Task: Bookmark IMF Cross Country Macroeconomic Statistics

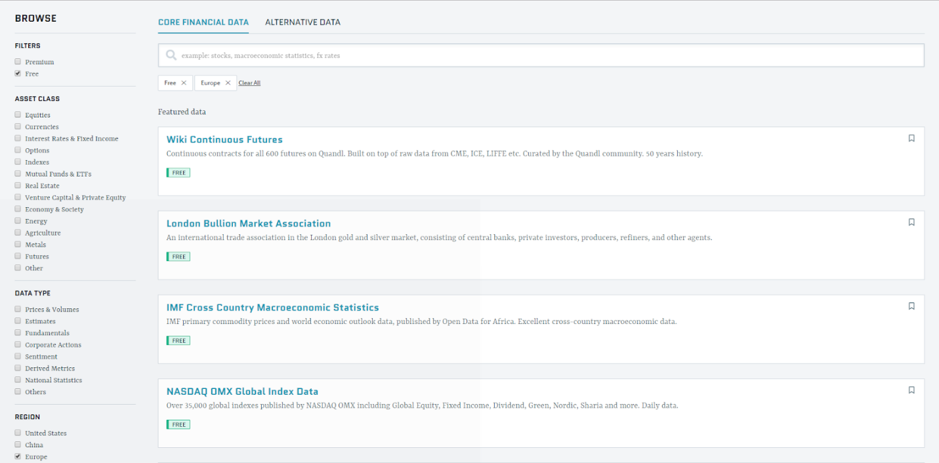Action: coord(911,306)
